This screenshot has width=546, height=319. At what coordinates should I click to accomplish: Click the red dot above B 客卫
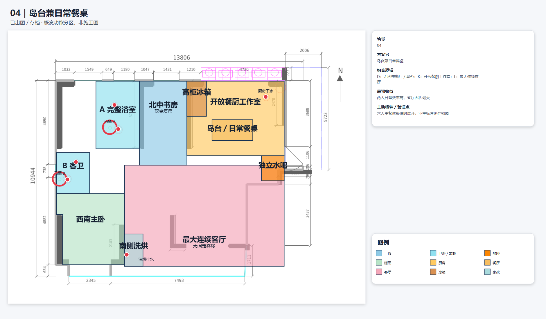76,162
